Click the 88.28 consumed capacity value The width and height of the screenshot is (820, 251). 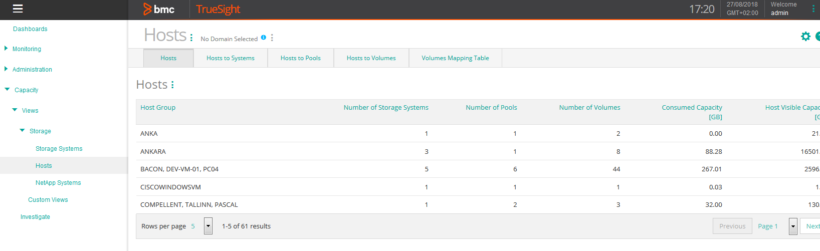tap(714, 151)
